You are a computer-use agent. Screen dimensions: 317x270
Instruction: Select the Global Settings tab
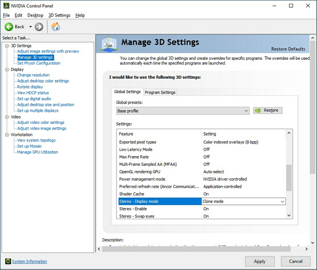127,92
